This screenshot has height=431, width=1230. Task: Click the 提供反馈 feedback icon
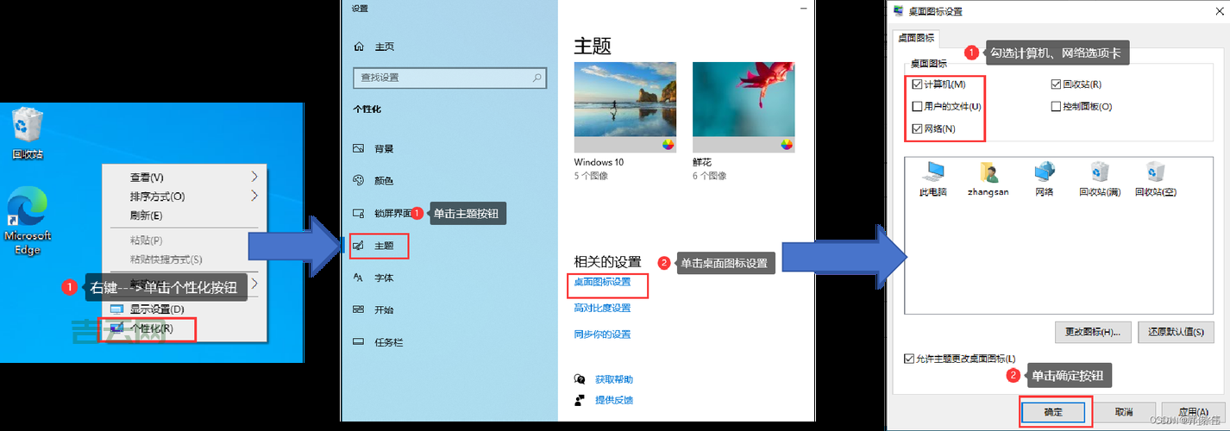(x=580, y=400)
